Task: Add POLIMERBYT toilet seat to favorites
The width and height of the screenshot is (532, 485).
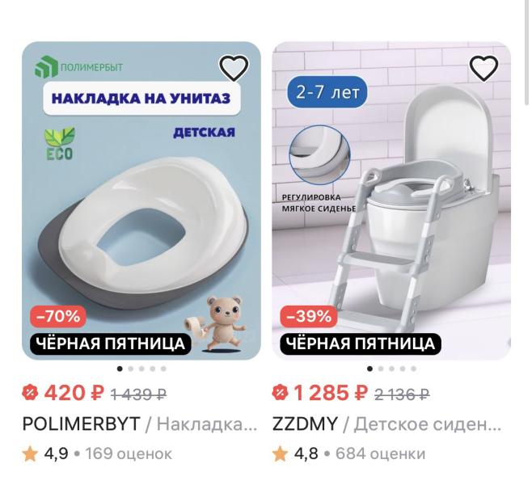Action: coord(234,67)
